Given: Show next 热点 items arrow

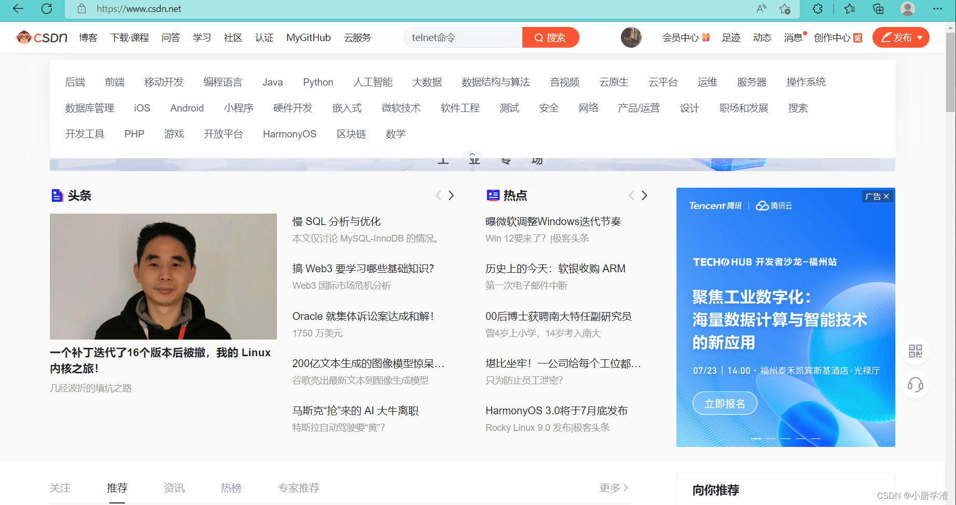Looking at the screenshot, I should [644, 195].
